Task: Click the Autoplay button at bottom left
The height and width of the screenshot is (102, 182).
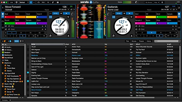Action: (x=5, y=100)
